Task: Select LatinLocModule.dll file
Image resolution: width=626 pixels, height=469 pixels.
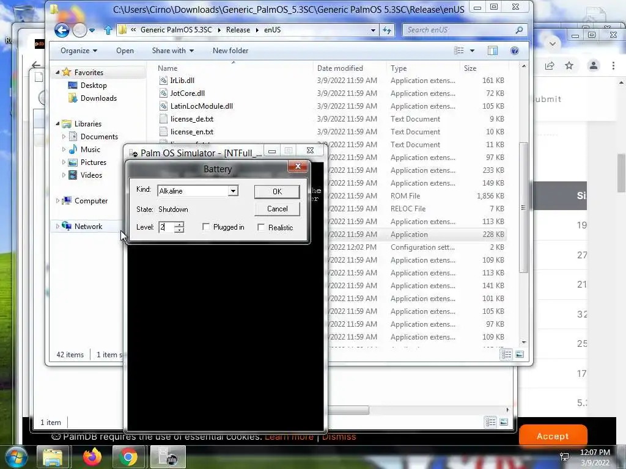Action: (x=201, y=106)
